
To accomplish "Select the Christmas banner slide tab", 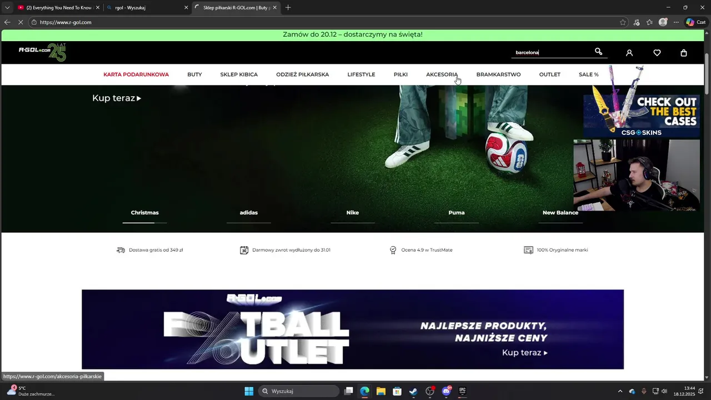I will (x=144, y=213).
